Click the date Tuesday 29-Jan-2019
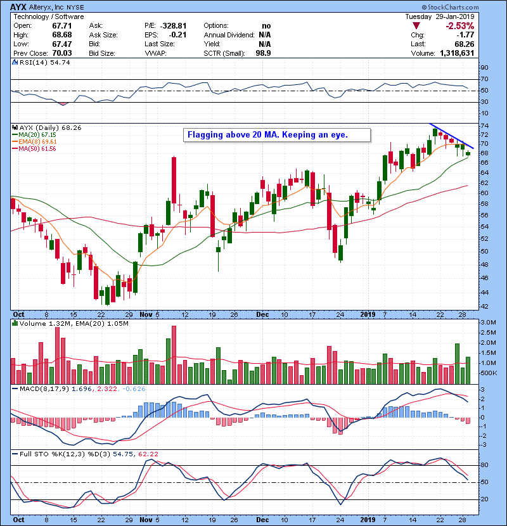 coord(440,16)
